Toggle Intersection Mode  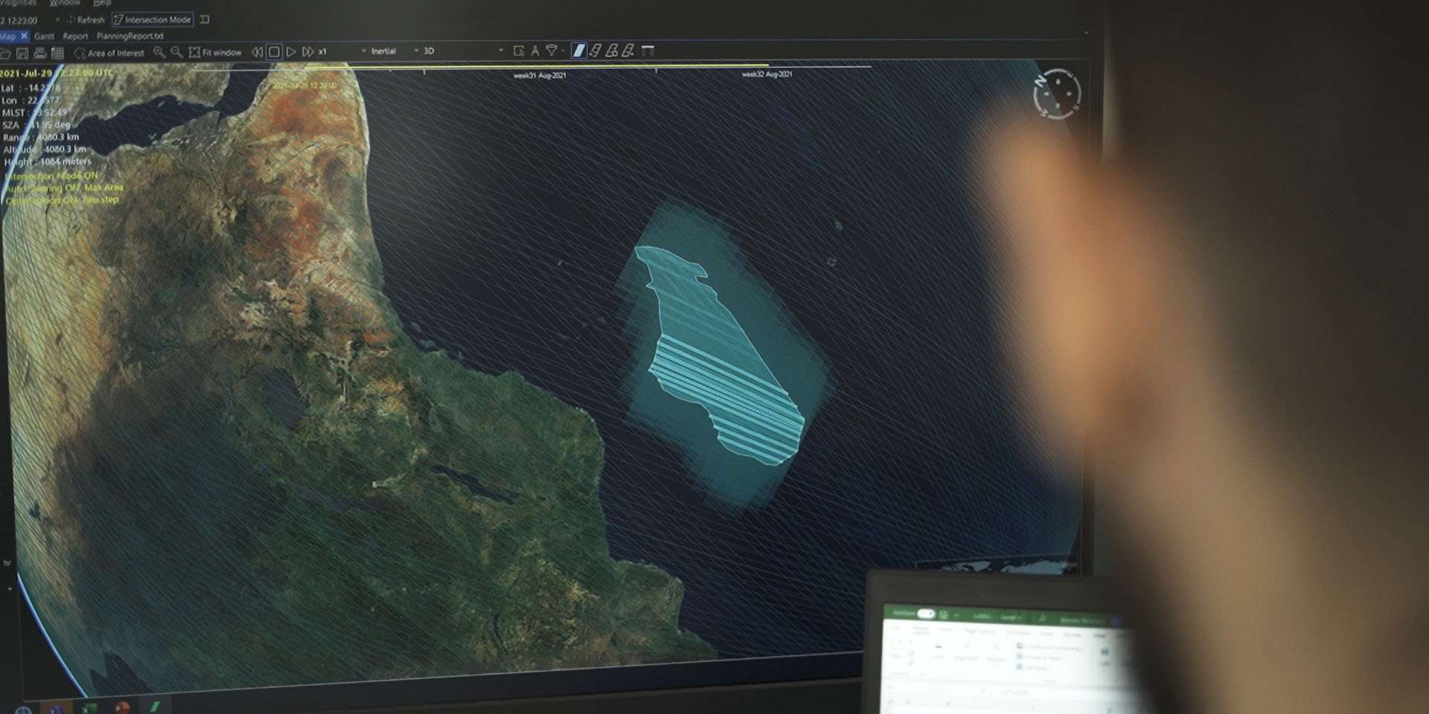[x=153, y=19]
